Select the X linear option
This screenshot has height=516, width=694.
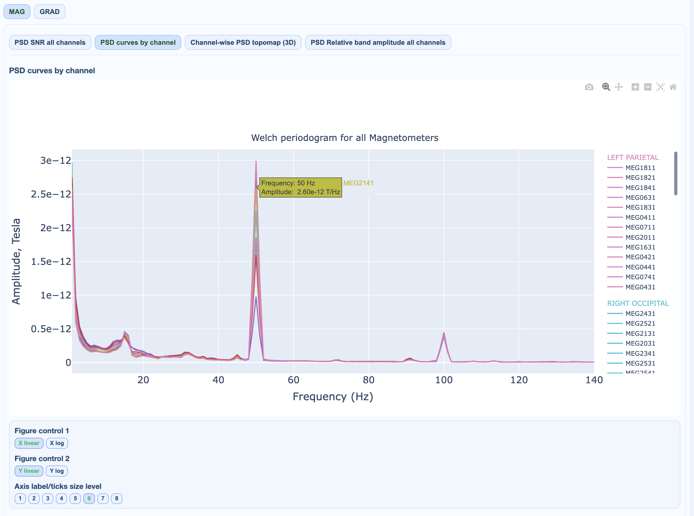pyautogui.click(x=29, y=443)
